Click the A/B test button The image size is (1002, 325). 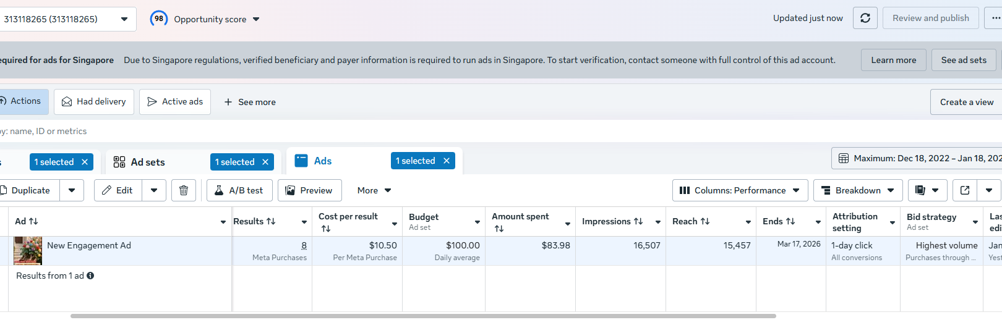click(239, 190)
